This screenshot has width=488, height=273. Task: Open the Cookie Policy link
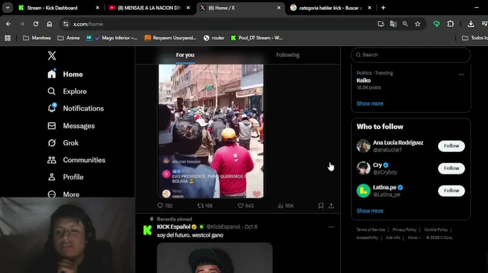click(436, 230)
